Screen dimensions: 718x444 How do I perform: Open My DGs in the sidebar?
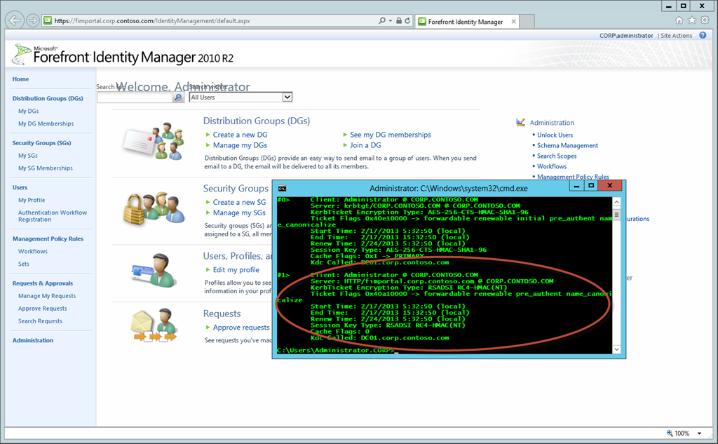28,111
